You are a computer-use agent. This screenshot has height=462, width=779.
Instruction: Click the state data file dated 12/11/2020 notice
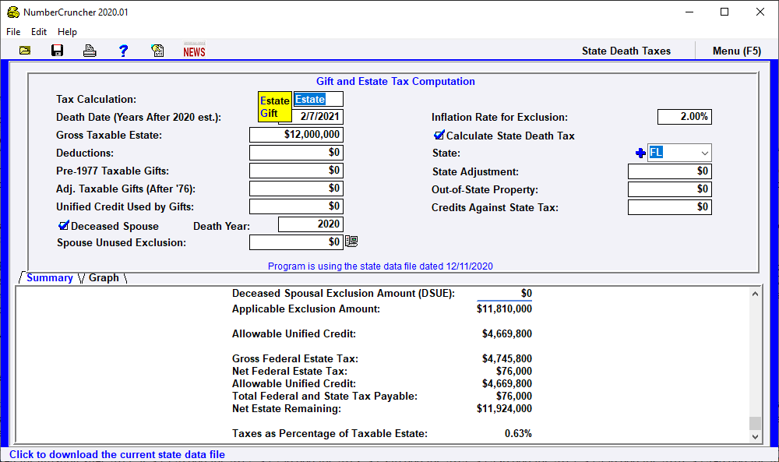tap(381, 266)
